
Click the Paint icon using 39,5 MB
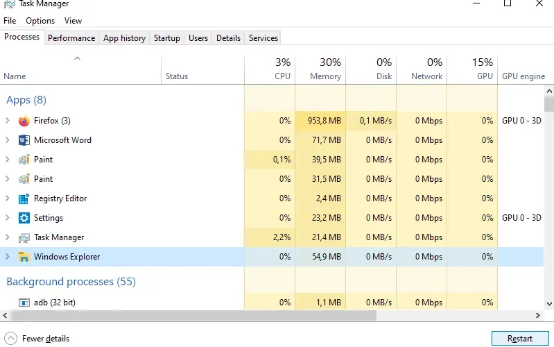tap(24, 160)
